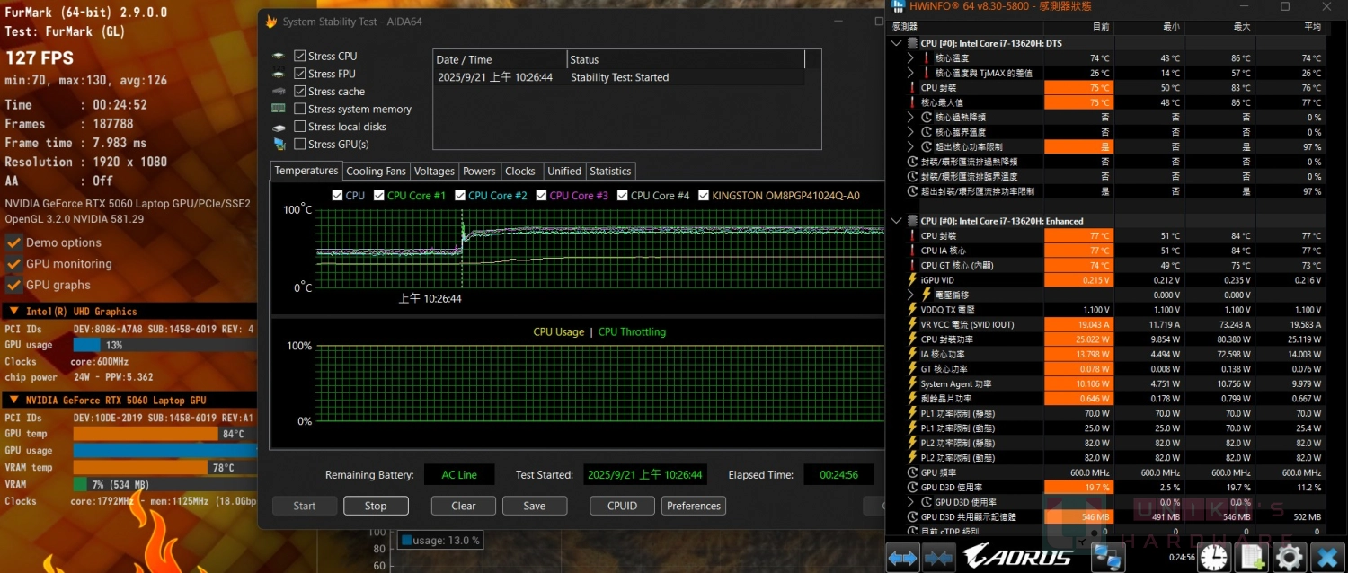Switch to Voltages tab
This screenshot has height=573, width=1348.
pos(434,171)
